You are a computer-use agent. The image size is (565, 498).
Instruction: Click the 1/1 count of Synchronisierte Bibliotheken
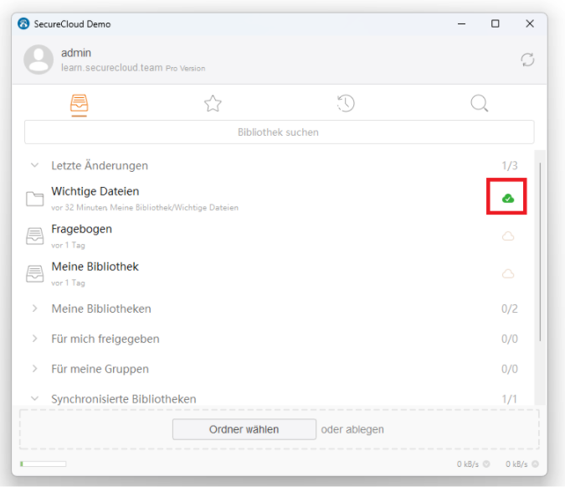[510, 399]
